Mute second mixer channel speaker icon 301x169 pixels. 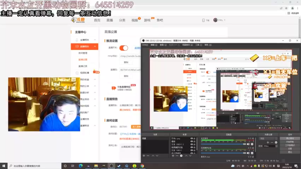tap(248, 153)
